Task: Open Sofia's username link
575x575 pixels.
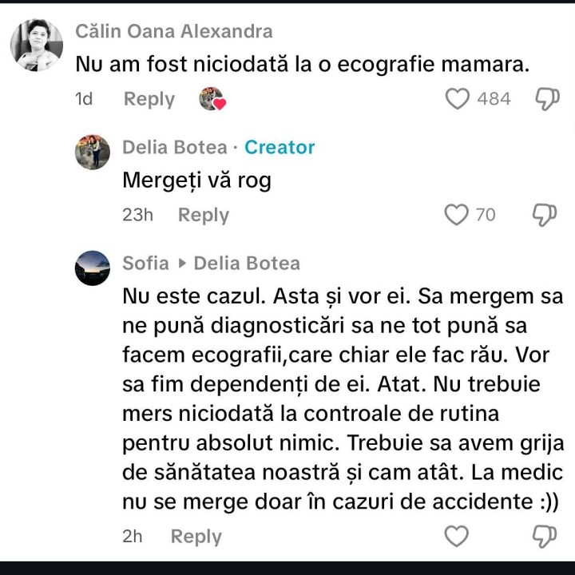Action: (x=145, y=263)
